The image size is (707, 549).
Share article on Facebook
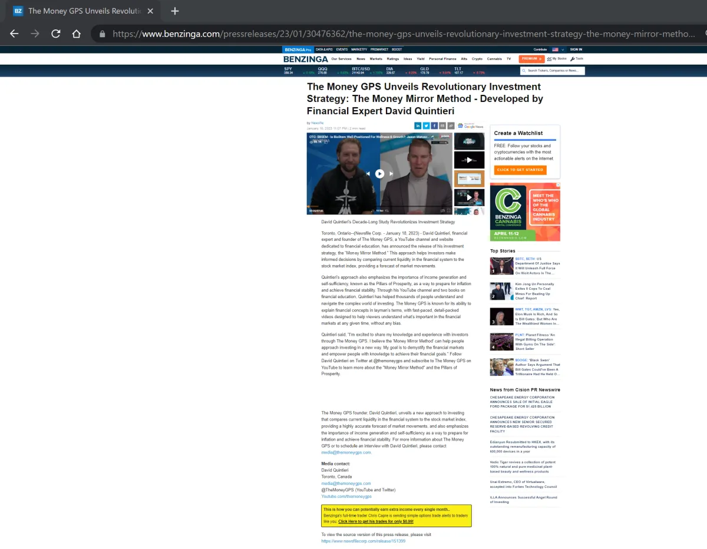click(x=434, y=125)
